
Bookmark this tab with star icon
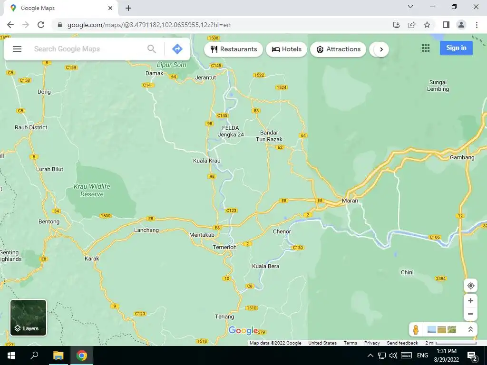click(x=427, y=25)
